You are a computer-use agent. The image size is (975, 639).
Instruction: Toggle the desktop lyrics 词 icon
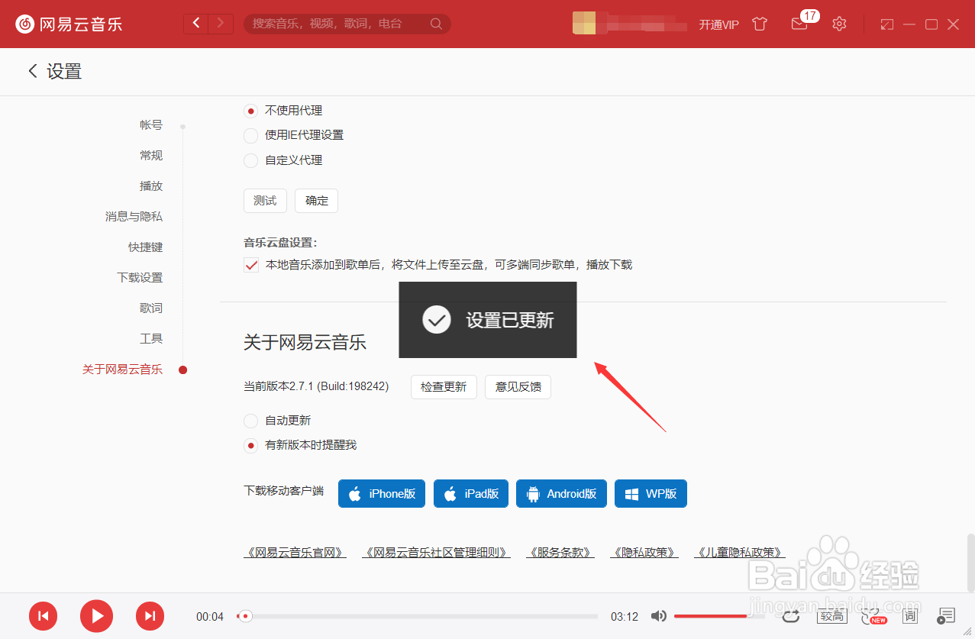(909, 616)
